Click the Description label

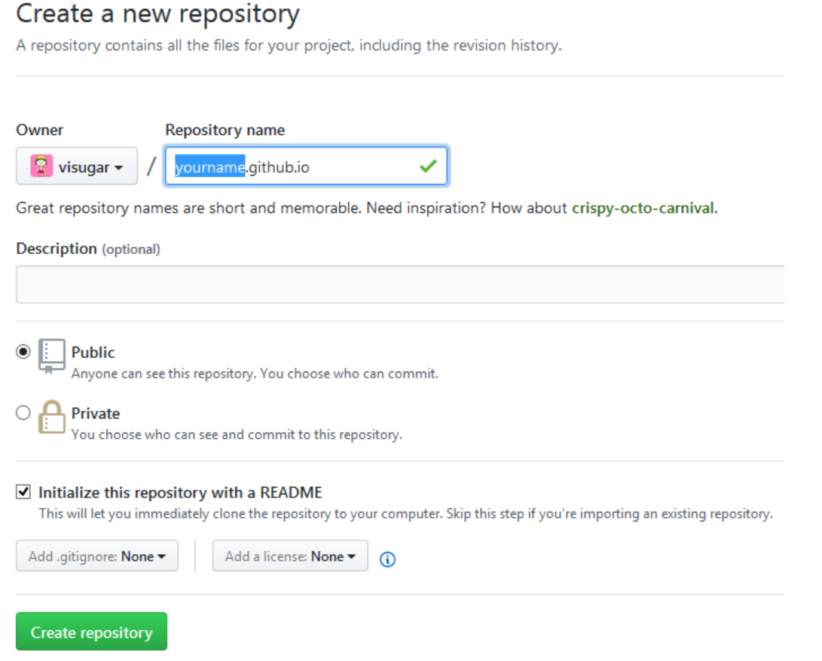click(x=57, y=248)
